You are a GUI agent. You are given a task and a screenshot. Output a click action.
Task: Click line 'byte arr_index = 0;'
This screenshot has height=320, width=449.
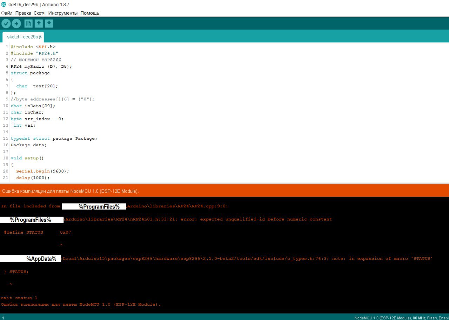(37, 119)
